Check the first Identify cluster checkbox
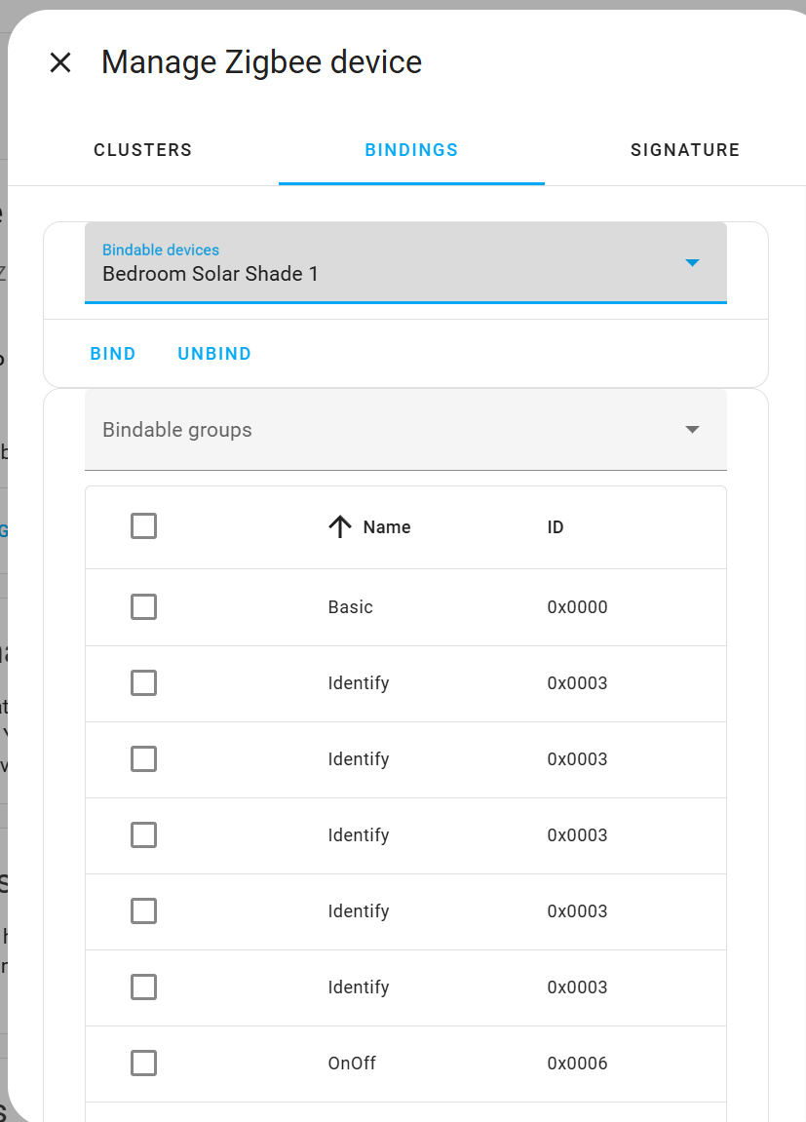The image size is (806, 1122). [143, 682]
